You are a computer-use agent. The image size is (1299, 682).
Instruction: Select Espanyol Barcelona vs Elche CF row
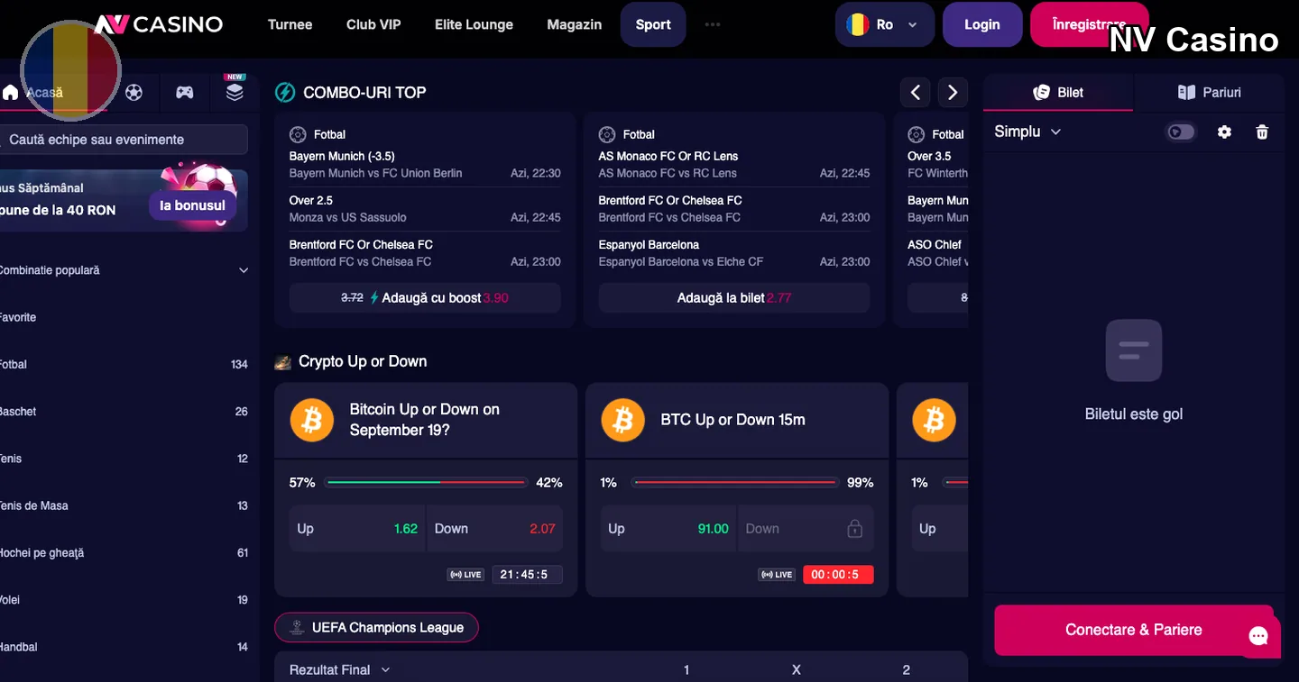[734, 253]
